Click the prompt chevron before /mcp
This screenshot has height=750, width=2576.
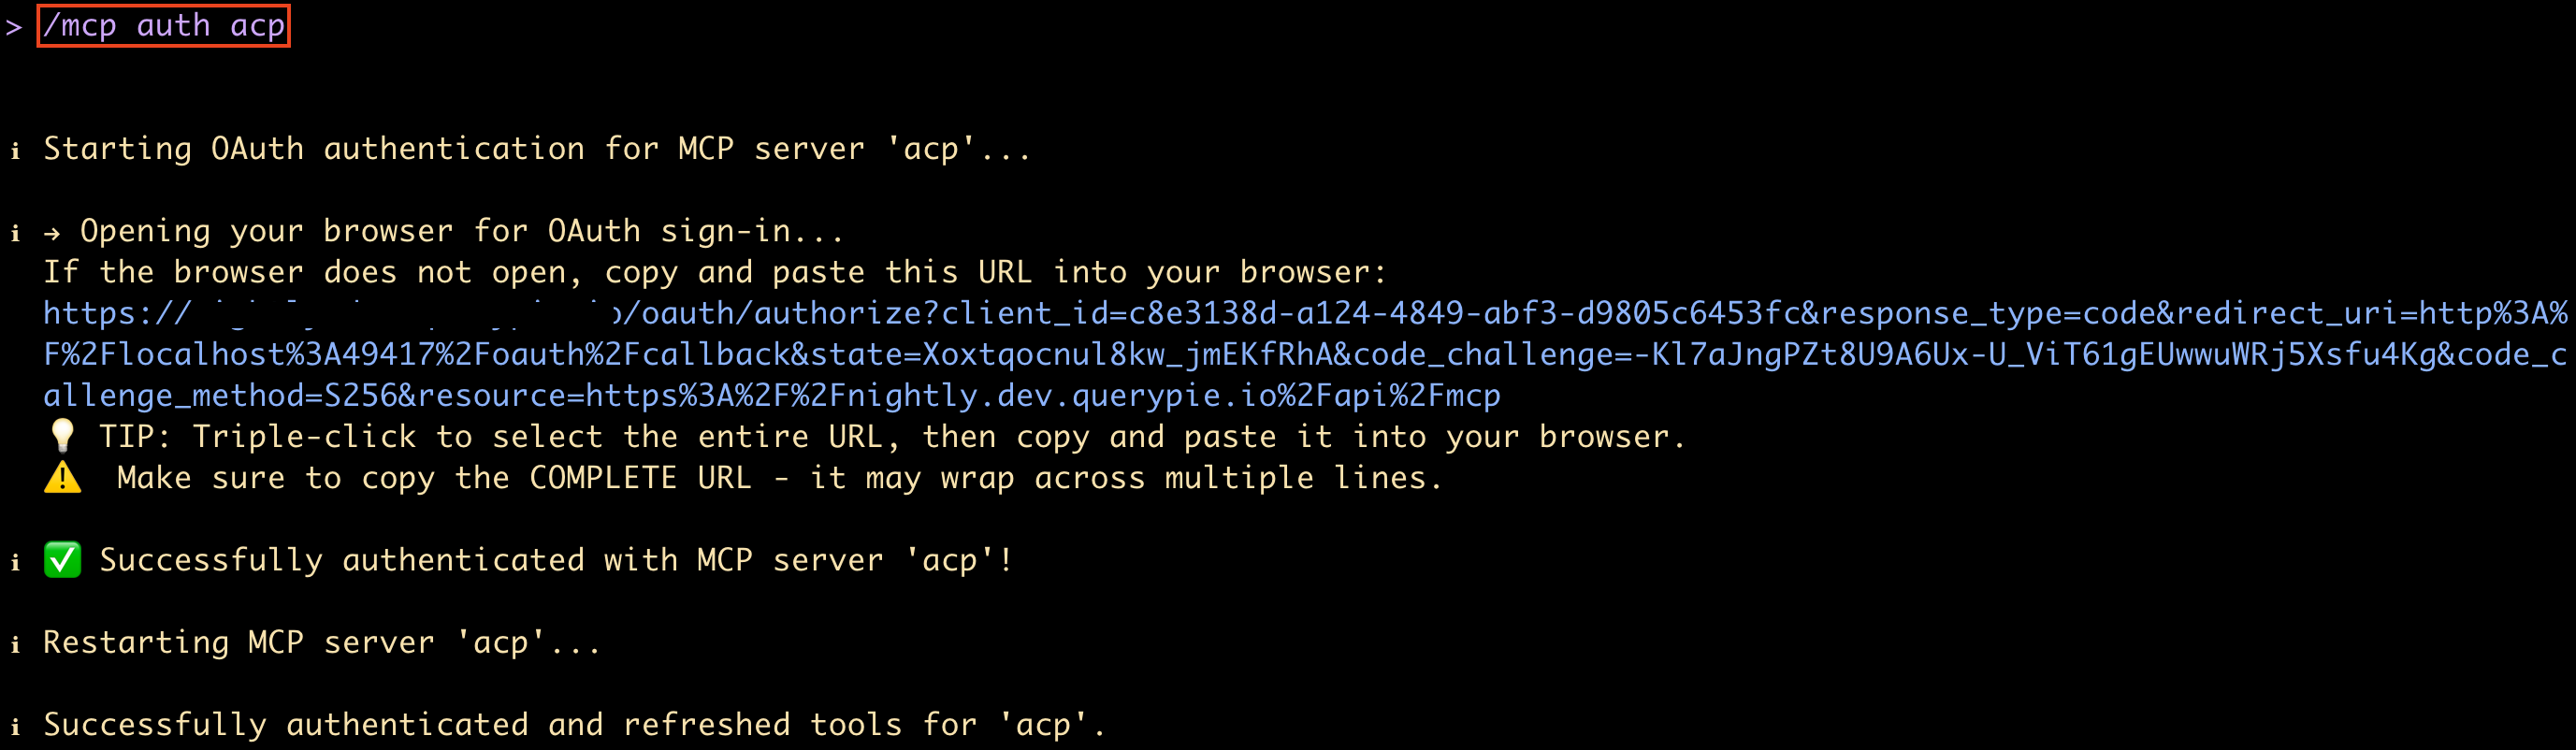click(14, 27)
